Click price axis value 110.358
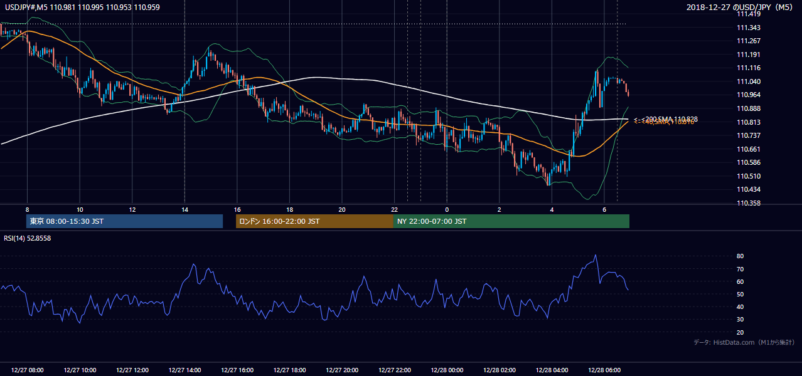 click(x=749, y=203)
